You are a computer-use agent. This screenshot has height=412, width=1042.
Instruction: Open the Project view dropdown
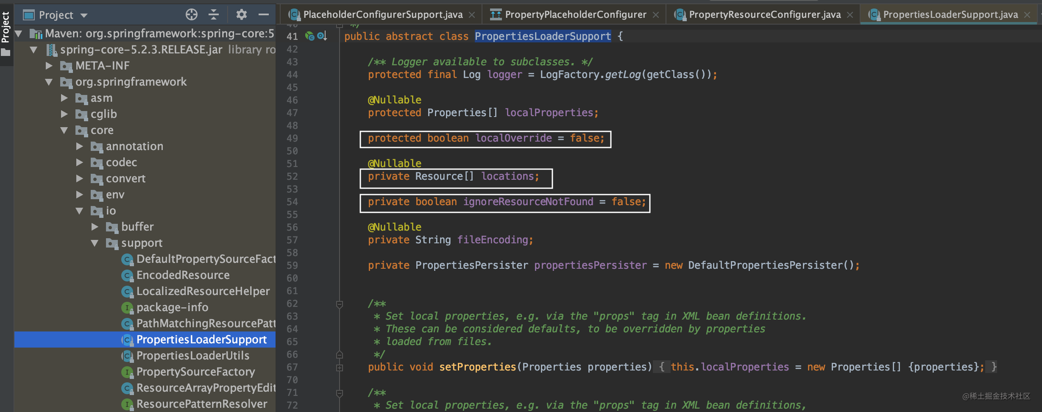[84, 16]
